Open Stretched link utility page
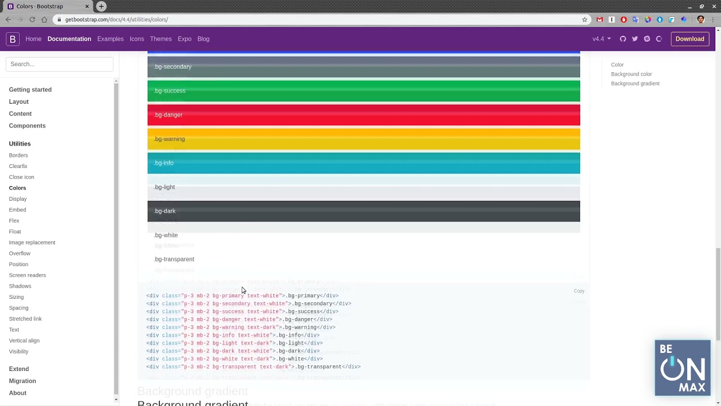The height and width of the screenshot is (406, 721). click(x=25, y=319)
